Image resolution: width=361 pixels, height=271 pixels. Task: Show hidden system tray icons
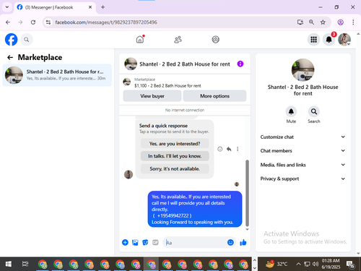(298, 264)
